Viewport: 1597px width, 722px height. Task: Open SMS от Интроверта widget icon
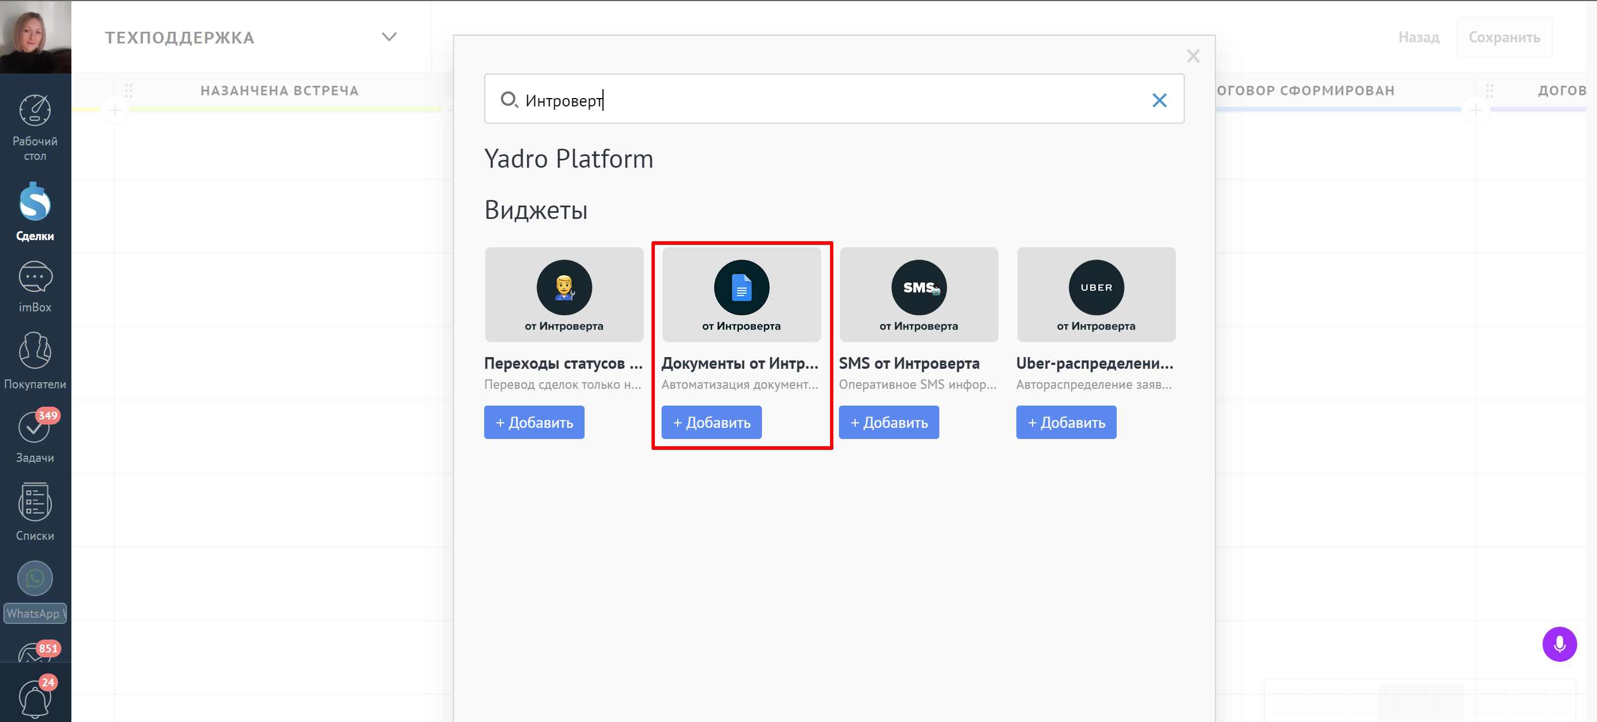918,287
